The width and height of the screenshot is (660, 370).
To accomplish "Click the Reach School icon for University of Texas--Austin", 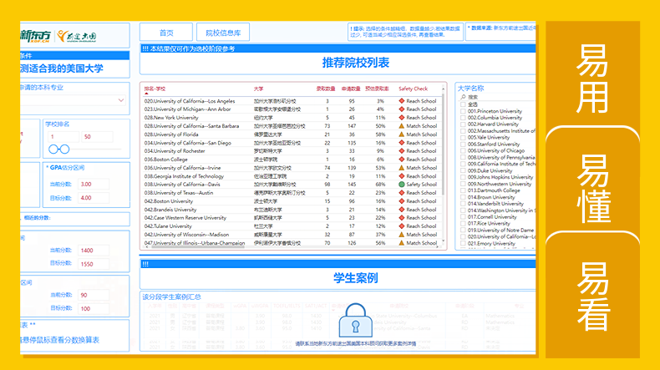I will 402,193.
